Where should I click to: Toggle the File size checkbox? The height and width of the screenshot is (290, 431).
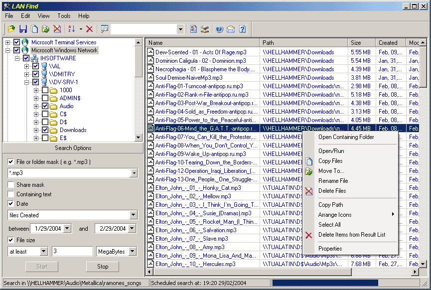point(11,240)
